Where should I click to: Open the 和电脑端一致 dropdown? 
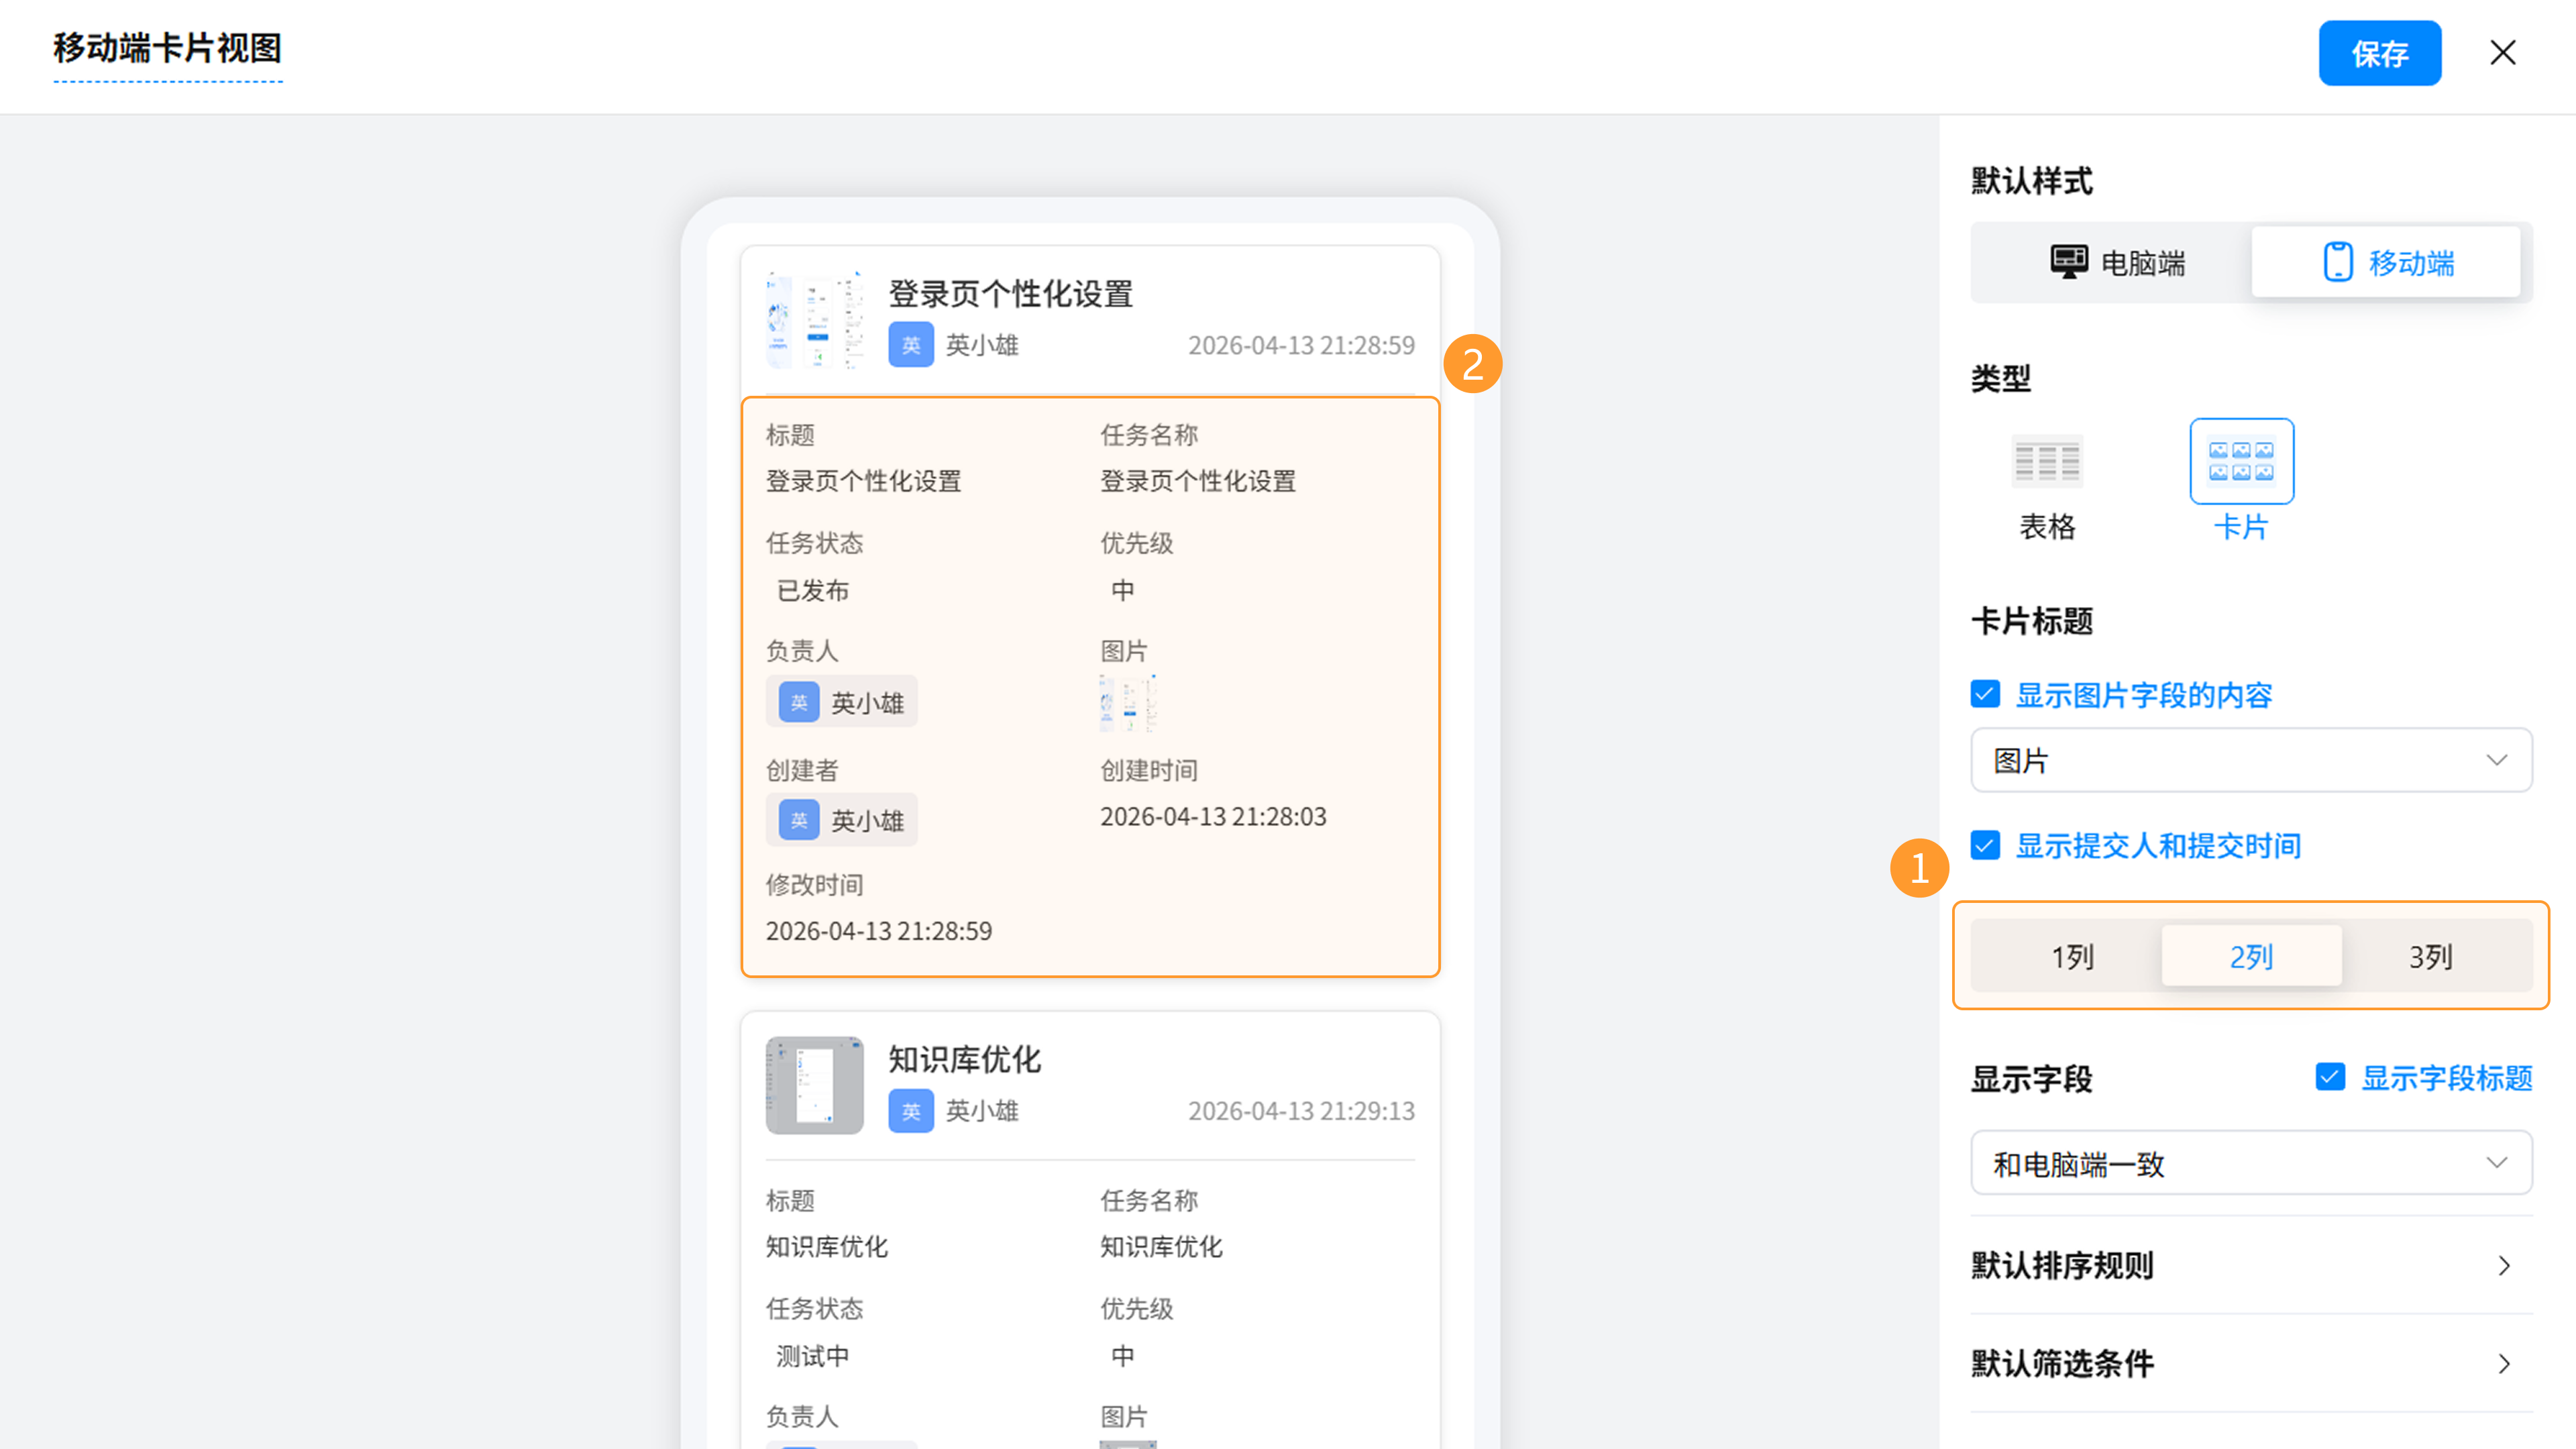coord(2250,1163)
